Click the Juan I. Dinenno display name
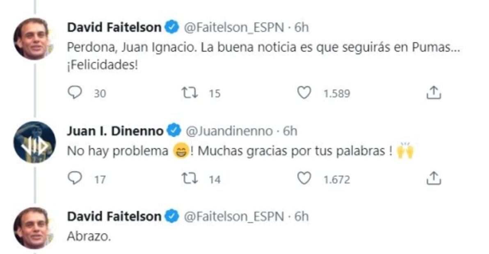Screen dimensions: 489x254 pos(115,131)
